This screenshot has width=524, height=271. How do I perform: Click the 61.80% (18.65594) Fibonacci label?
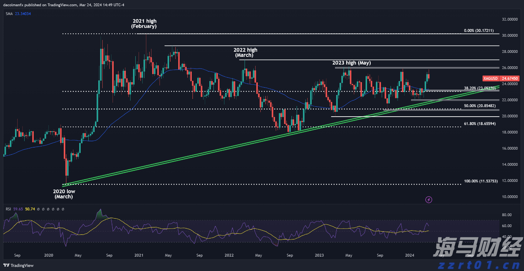click(x=480, y=124)
